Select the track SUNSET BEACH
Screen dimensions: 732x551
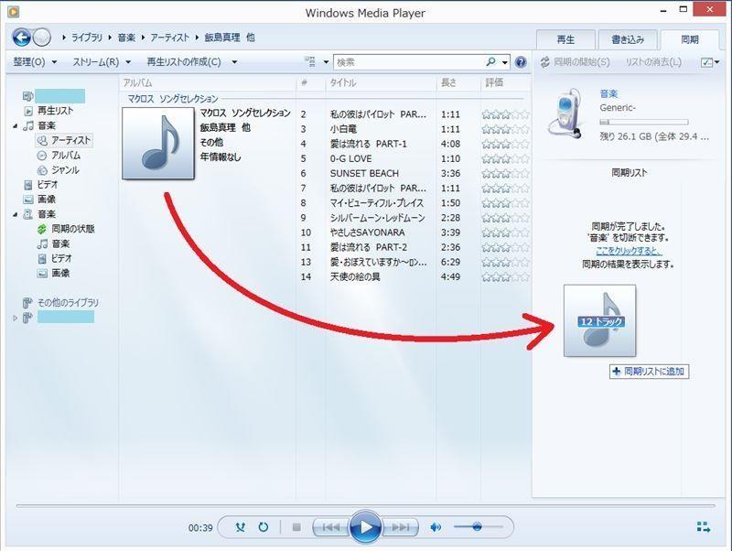coord(364,173)
